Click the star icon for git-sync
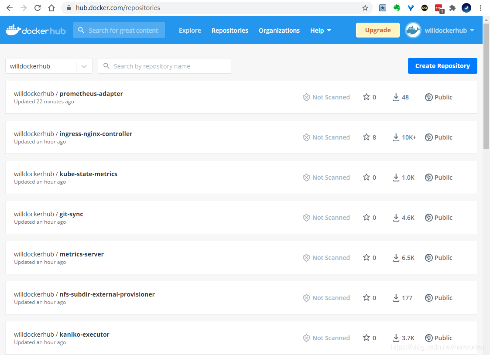The height and width of the screenshot is (355, 490). (x=366, y=217)
